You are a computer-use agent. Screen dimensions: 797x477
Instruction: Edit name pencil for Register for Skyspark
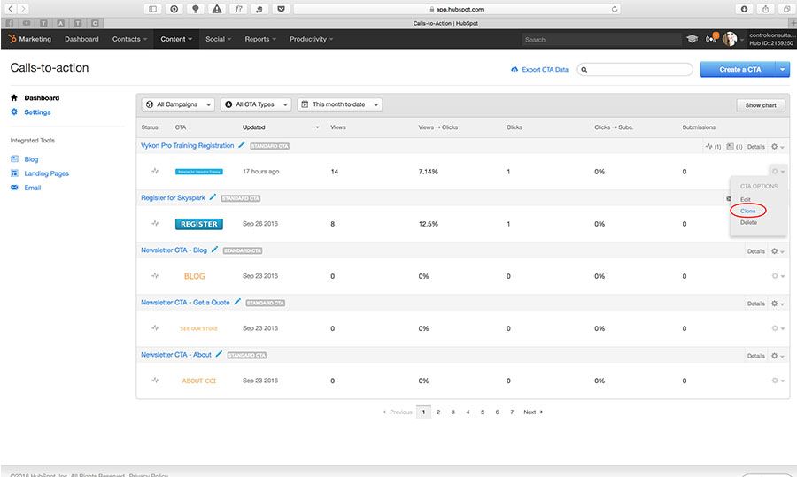[x=213, y=197]
